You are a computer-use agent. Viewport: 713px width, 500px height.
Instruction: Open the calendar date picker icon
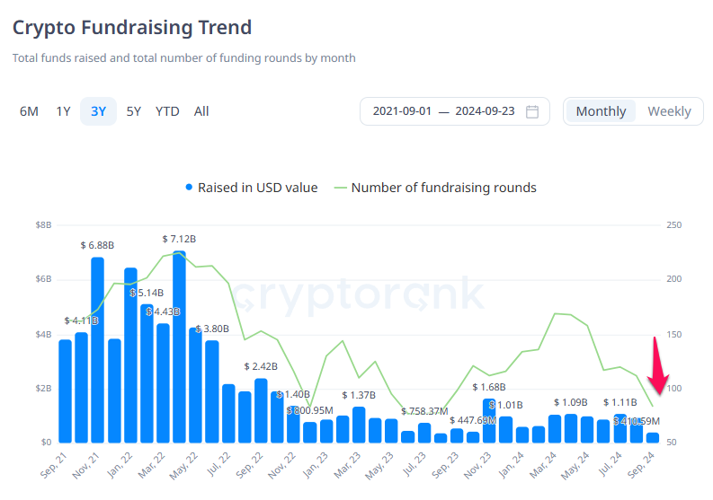tap(532, 111)
